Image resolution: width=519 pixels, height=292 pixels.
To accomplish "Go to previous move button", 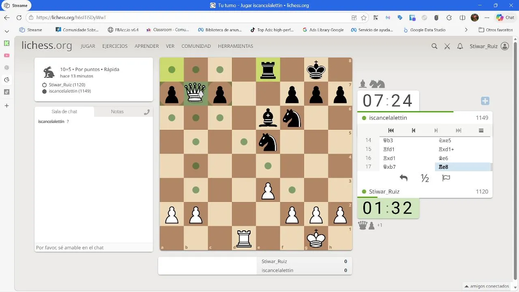I will tap(414, 130).
